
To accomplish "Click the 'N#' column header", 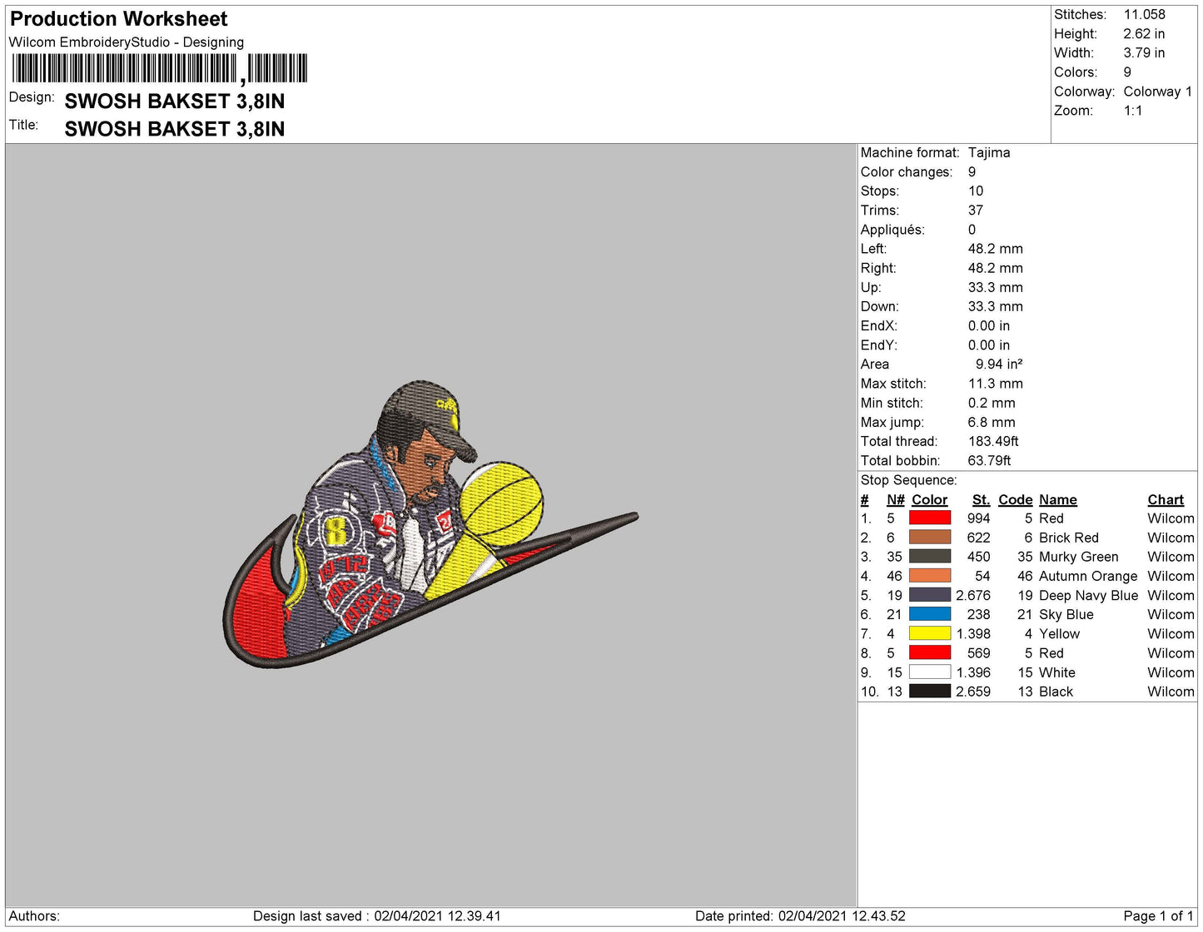I will (x=895, y=499).
